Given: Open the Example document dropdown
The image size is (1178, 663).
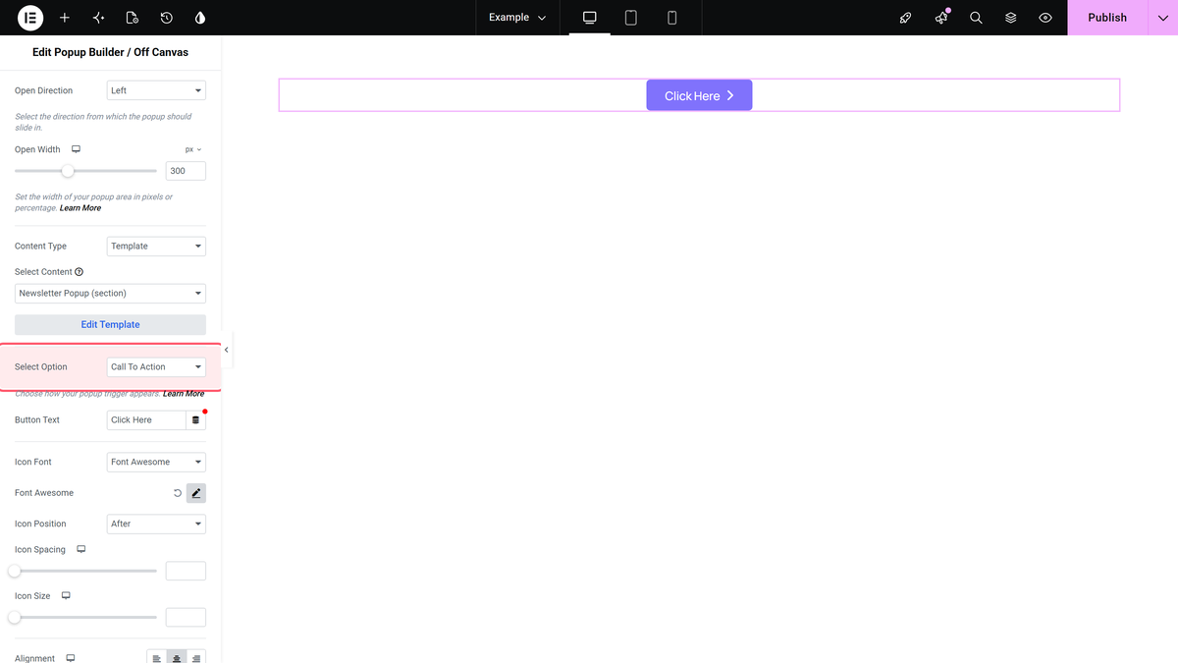Looking at the screenshot, I should tap(517, 18).
